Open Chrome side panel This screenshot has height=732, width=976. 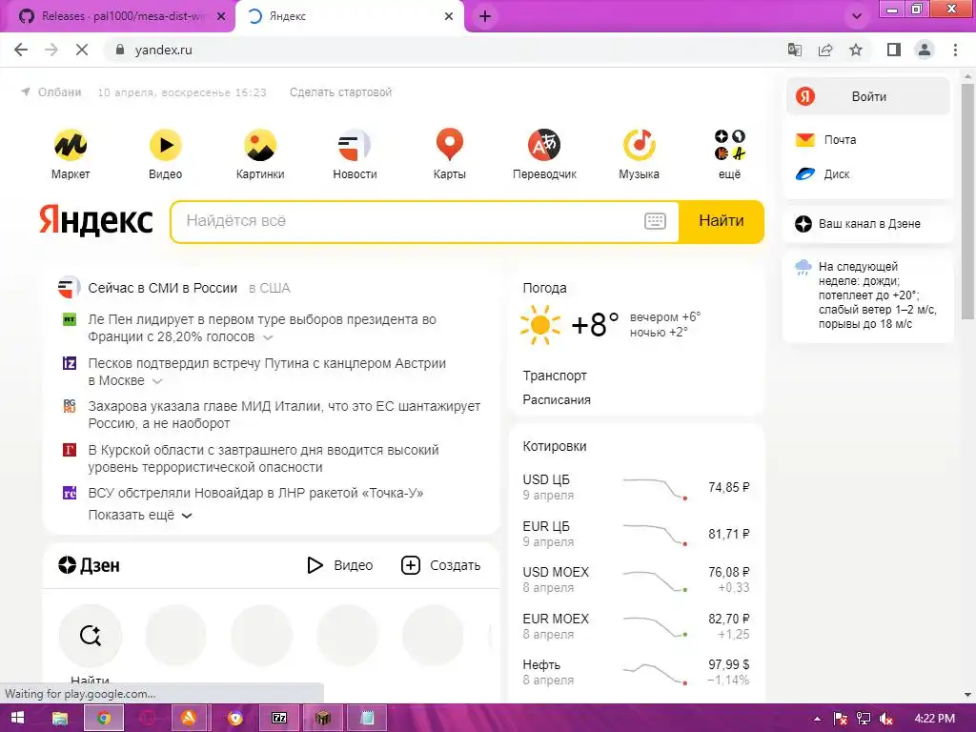click(894, 50)
